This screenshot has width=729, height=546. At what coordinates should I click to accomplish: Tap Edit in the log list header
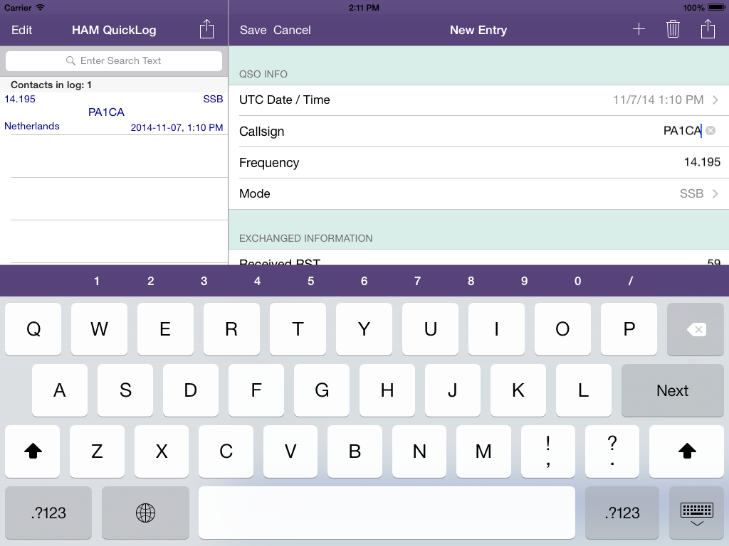click(x=21, y=30)
